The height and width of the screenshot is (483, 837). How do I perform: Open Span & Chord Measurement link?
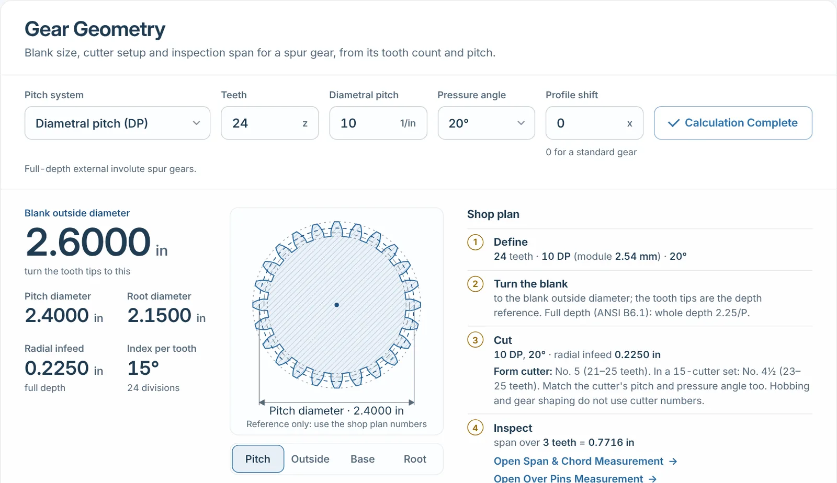(x=585, y=461)
